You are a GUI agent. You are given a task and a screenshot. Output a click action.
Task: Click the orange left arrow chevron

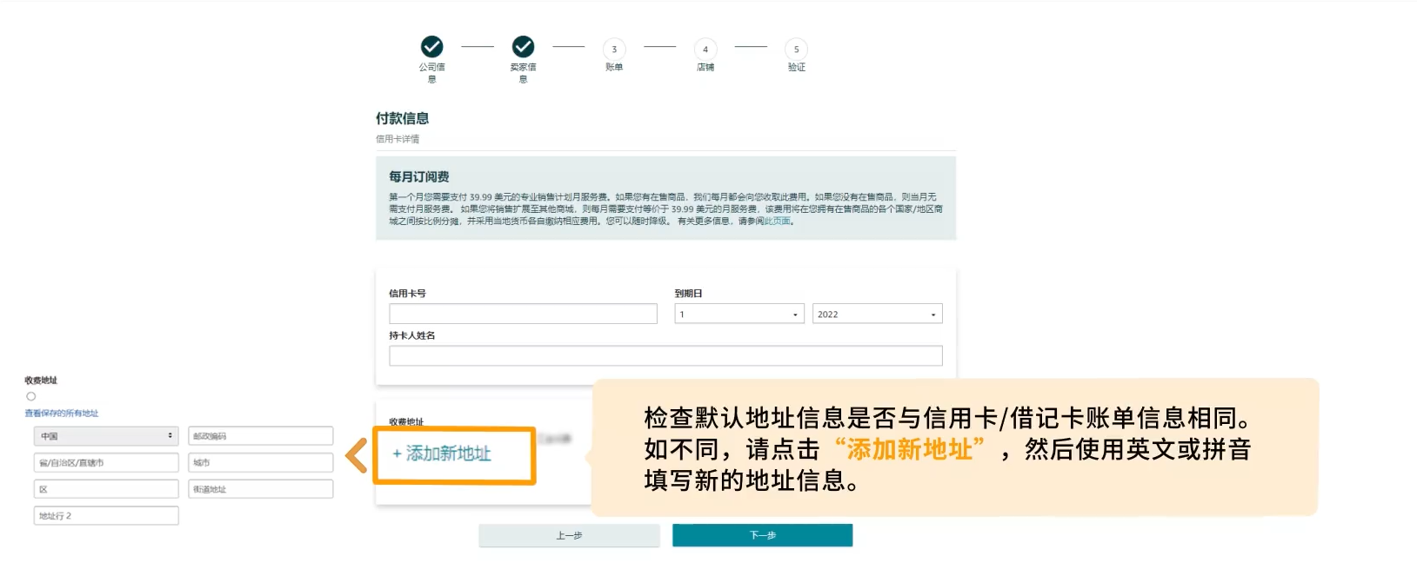tap(357, 455)
